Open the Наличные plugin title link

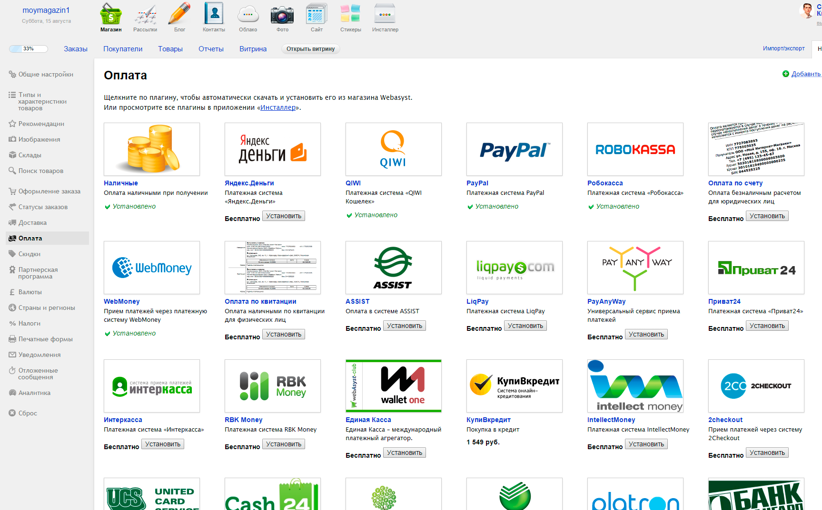pyautogui.click(x=121, y=183)
